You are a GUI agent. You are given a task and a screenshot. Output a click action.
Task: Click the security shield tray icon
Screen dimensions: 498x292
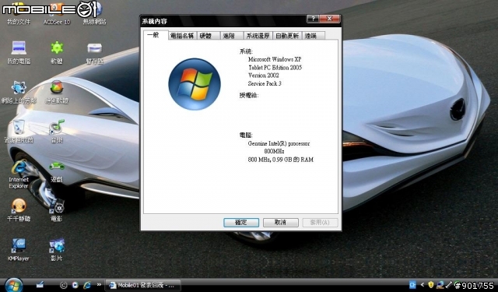(x=430, y=285)
